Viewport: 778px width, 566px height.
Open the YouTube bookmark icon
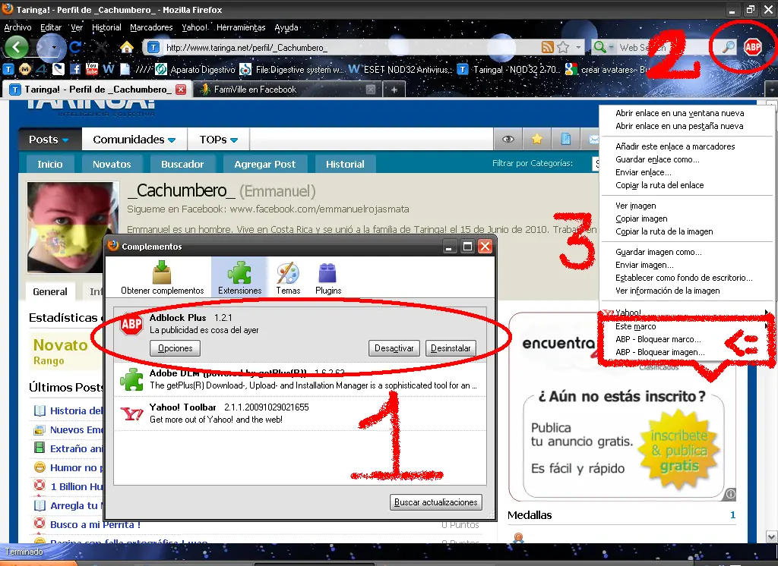[x=92, y=69]
